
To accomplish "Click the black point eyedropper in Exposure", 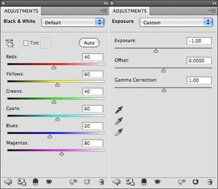I will pos(119,110).
